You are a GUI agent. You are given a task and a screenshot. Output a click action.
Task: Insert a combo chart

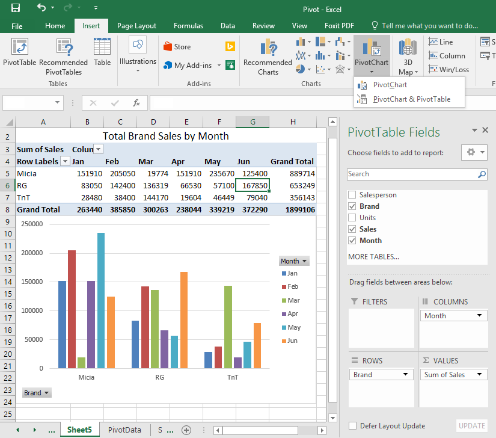pyautogui.click(x=343, y=56)
